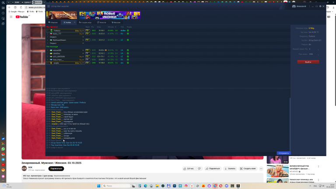Viewport: 336px width, 189px height.
Task: Click the Winrate column header
Action: (x=111, y=27)
